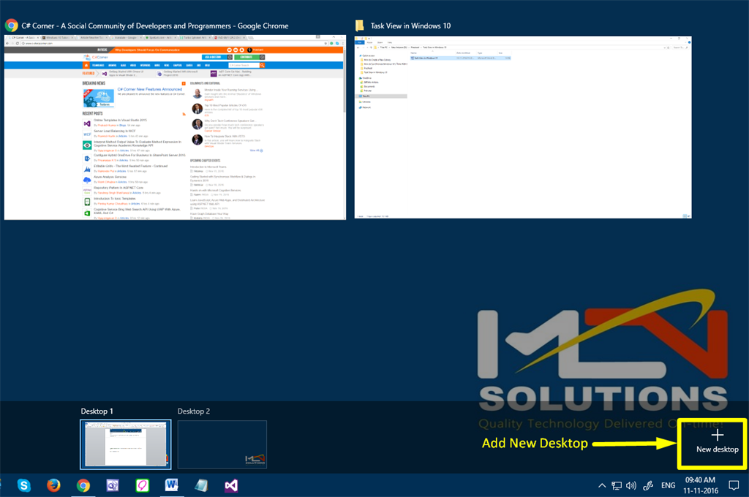
Task: Switch to the Desktop 1 thumbnail
Action: pyautogui.click(x=126, y=444)
